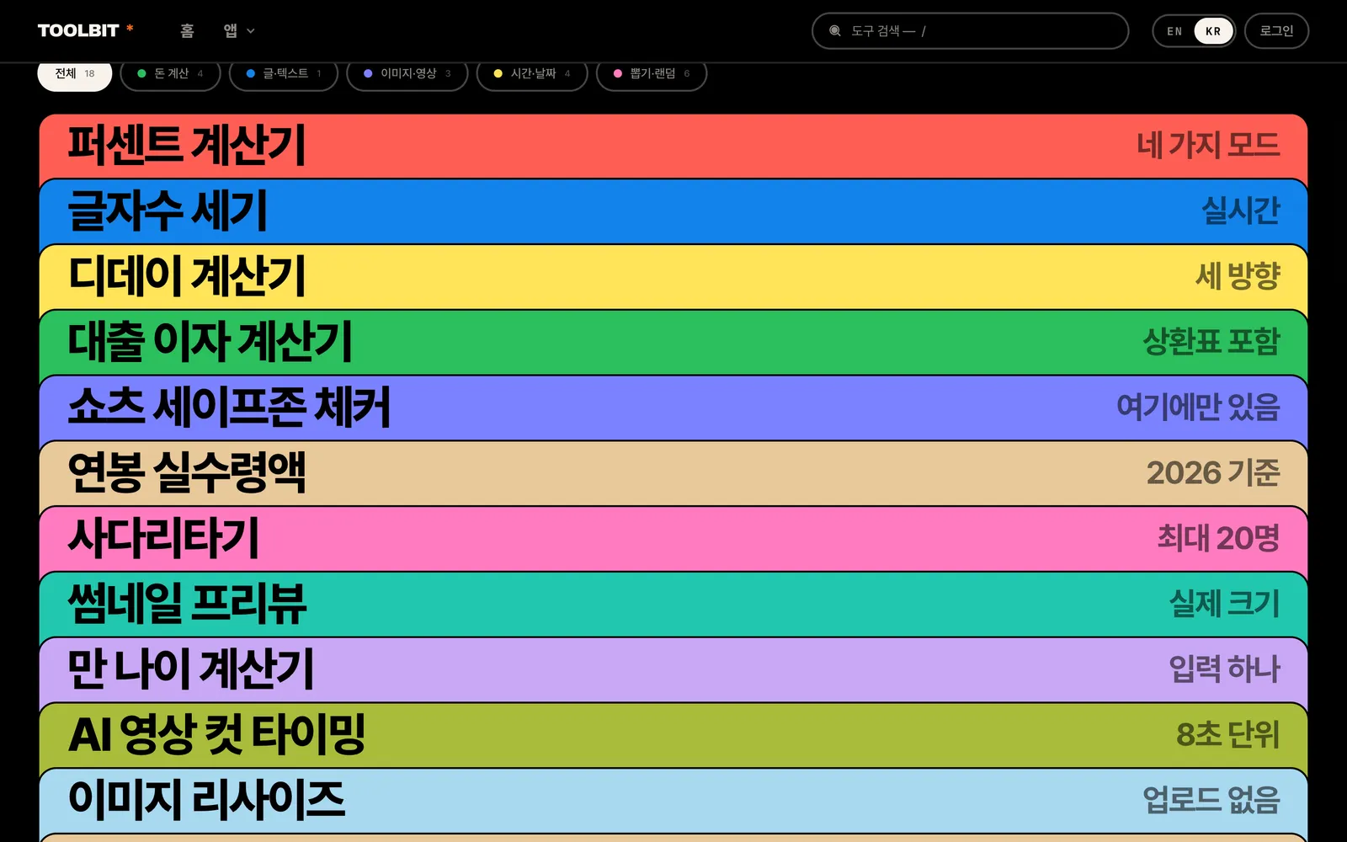This screenshot has width=1347, height=842.
Task: Focus the 도구 검색 search field
Action: (970, 31)
